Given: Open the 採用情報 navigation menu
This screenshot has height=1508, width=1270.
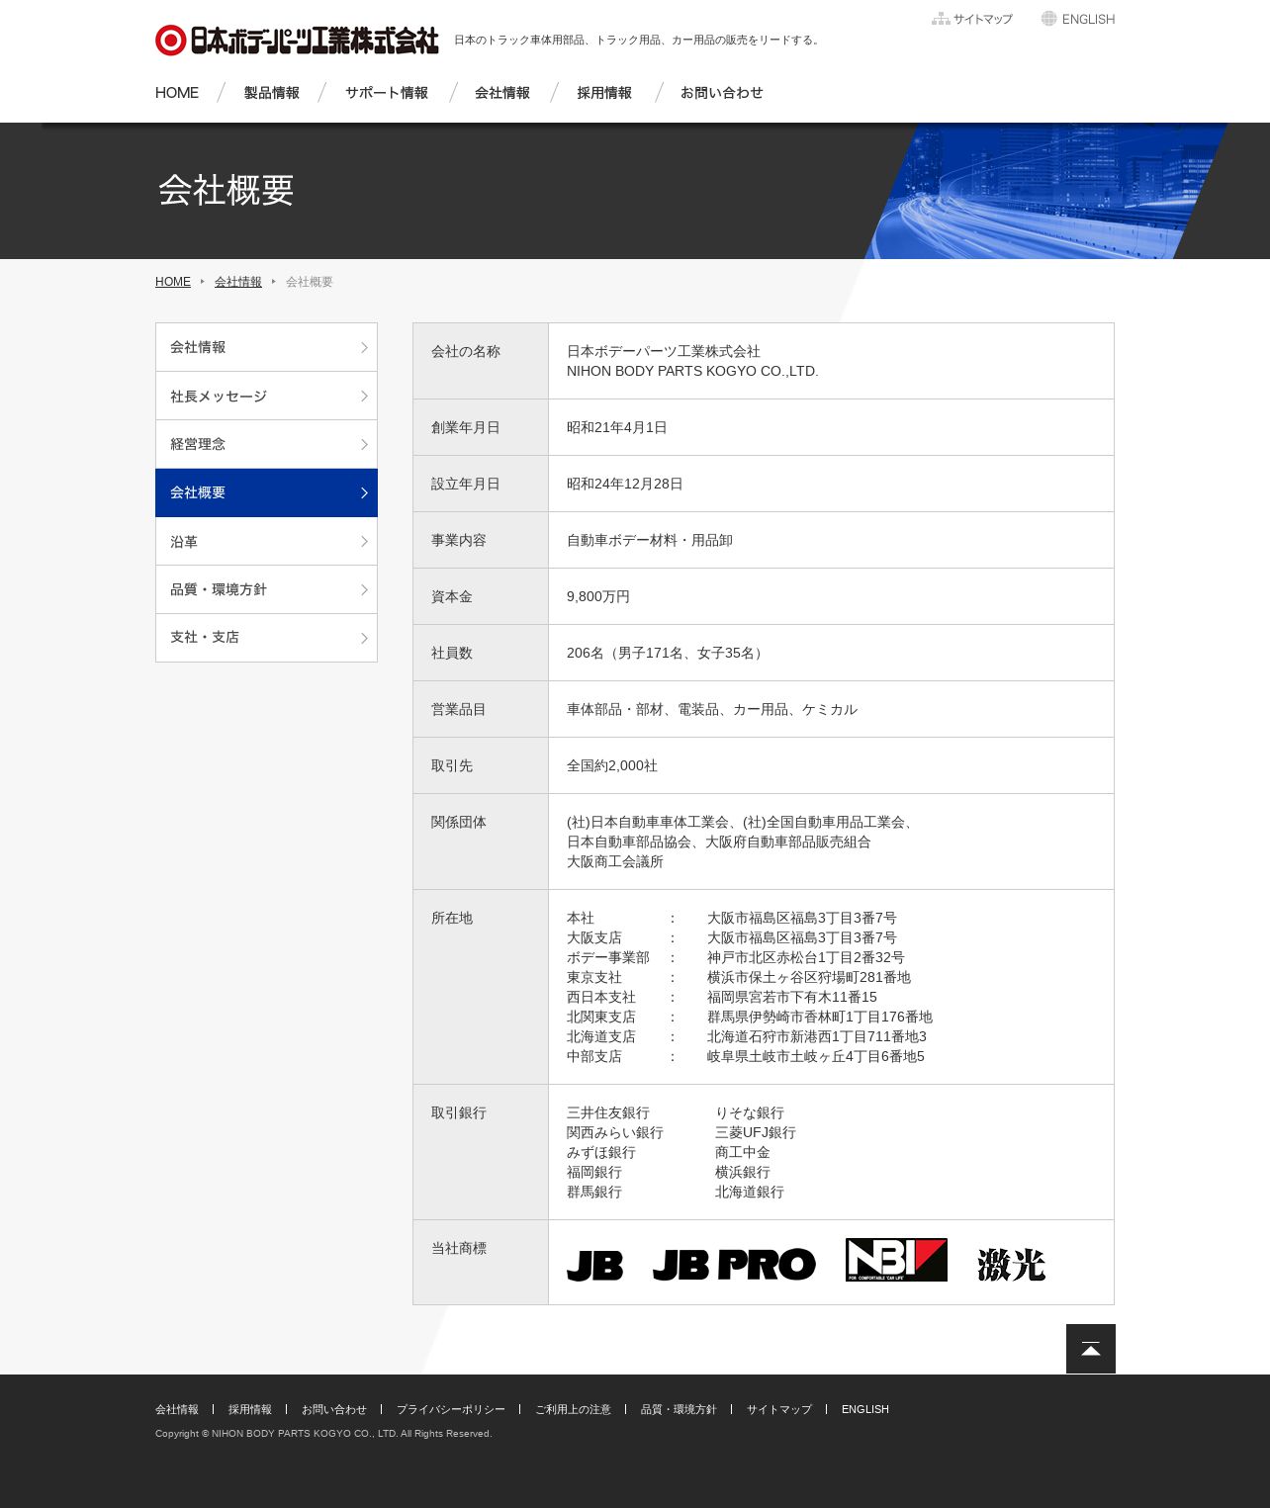Looking at the screenshot, I should pos(604,93).
